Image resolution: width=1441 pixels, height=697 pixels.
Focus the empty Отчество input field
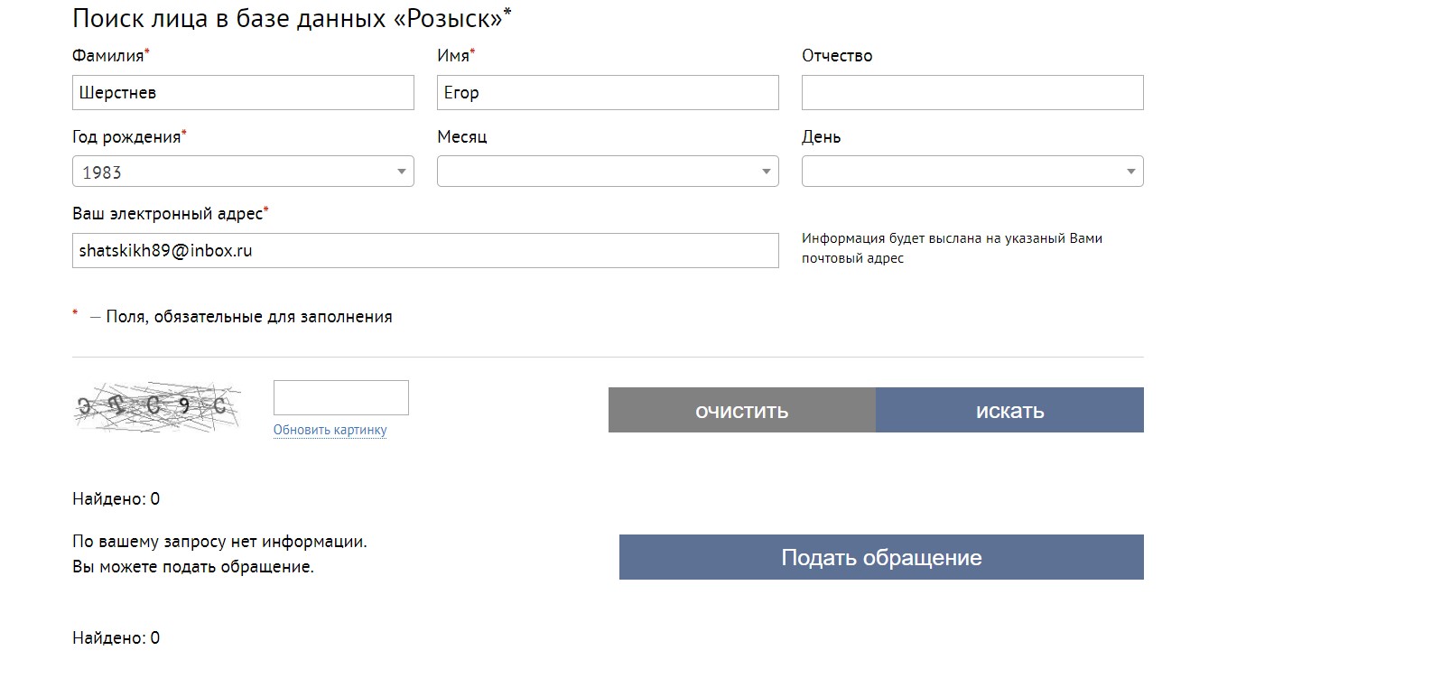[x=972, y=93]
